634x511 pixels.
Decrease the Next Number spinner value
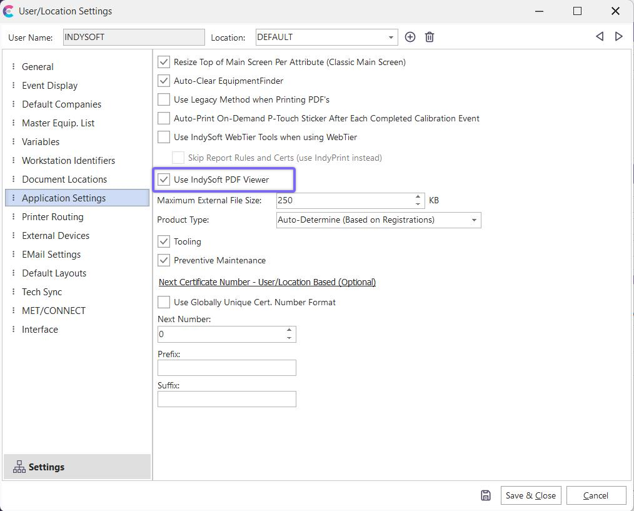click(289, 338)
